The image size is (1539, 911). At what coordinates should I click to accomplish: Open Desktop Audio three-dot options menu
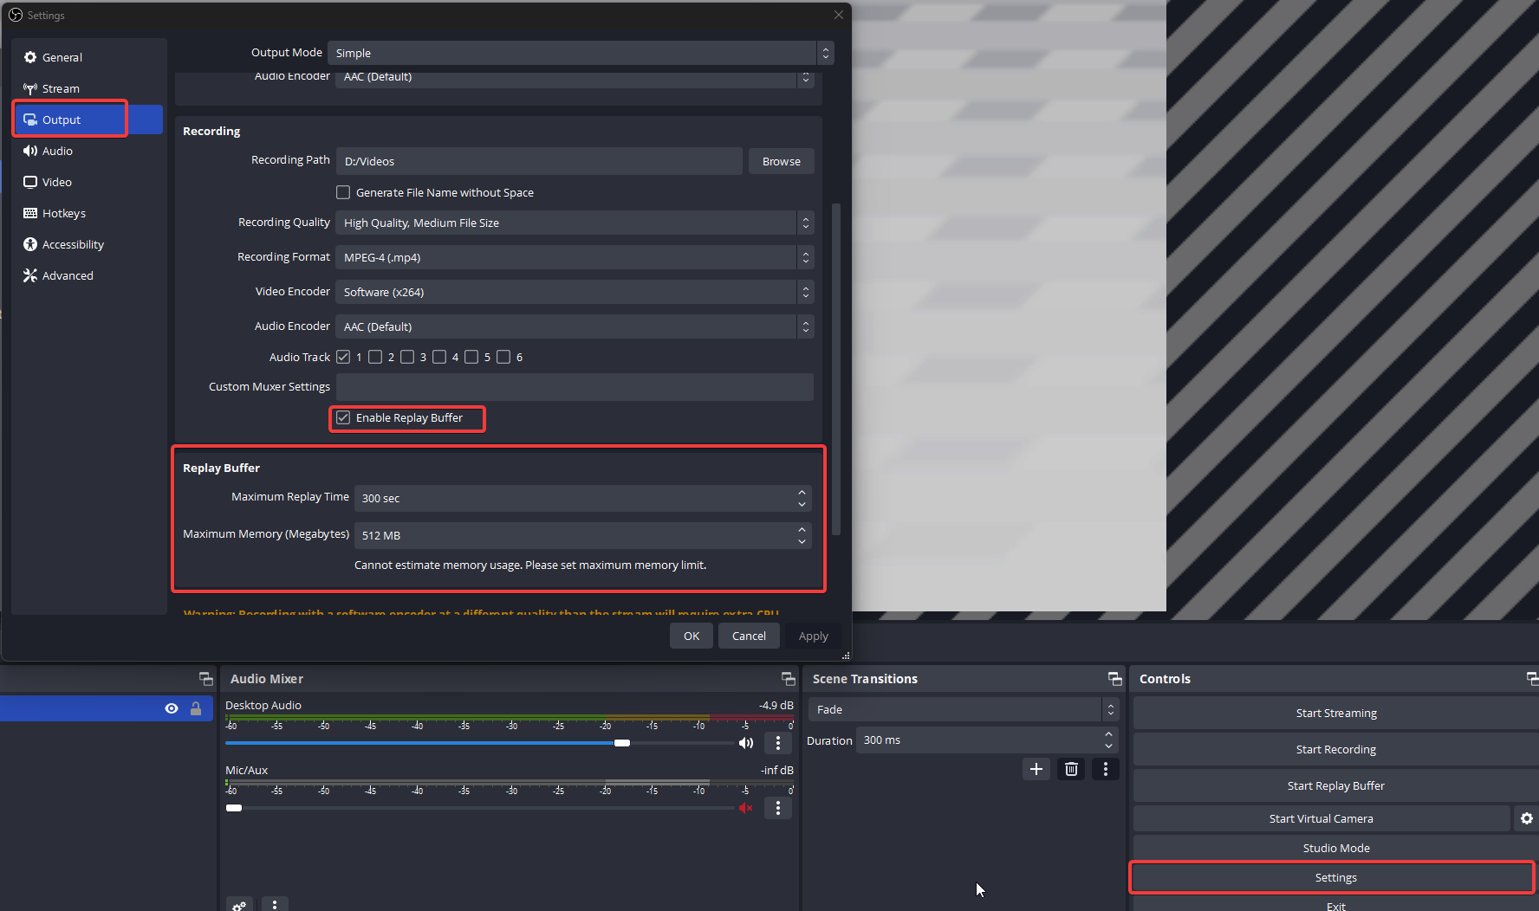[x=777, y=743]
